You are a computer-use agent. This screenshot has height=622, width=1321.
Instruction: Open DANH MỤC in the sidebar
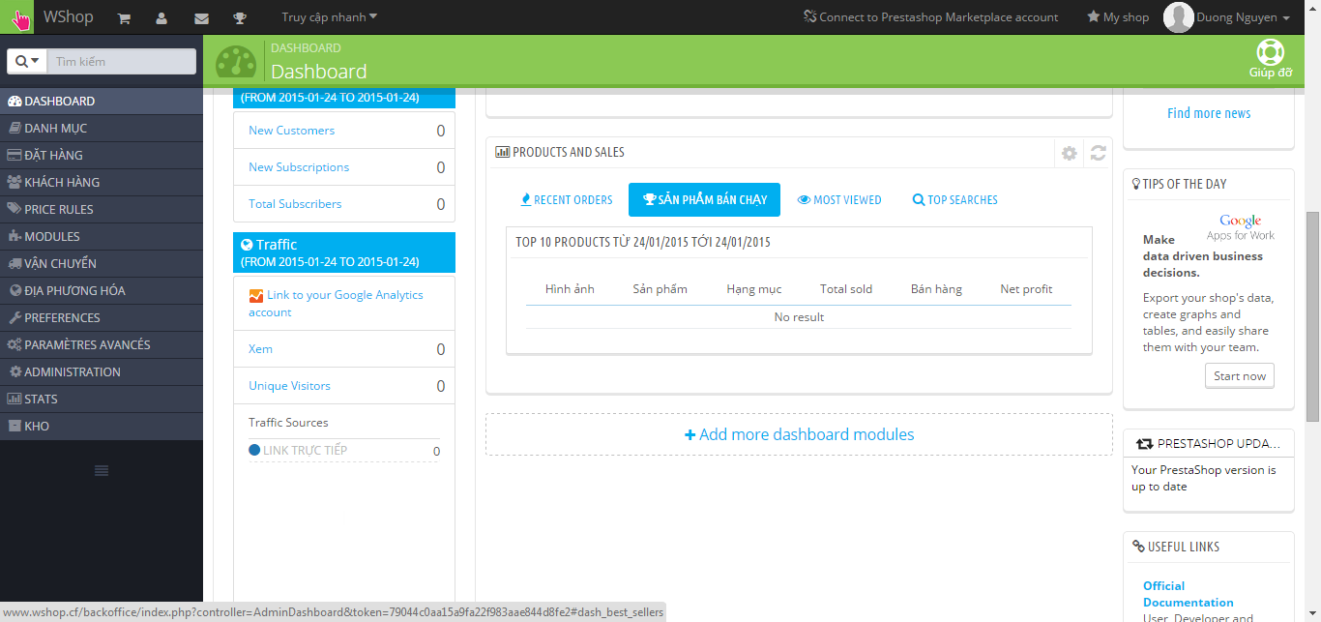click(102, 128)
